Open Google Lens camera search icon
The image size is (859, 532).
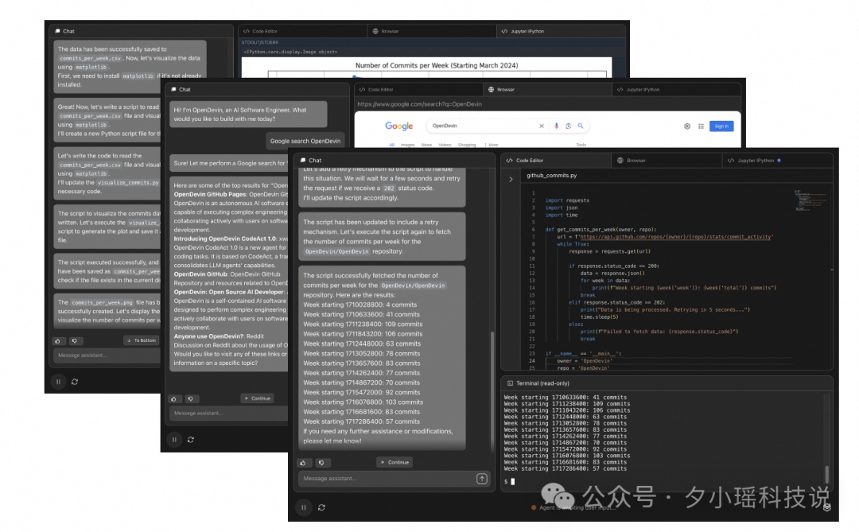569,126
